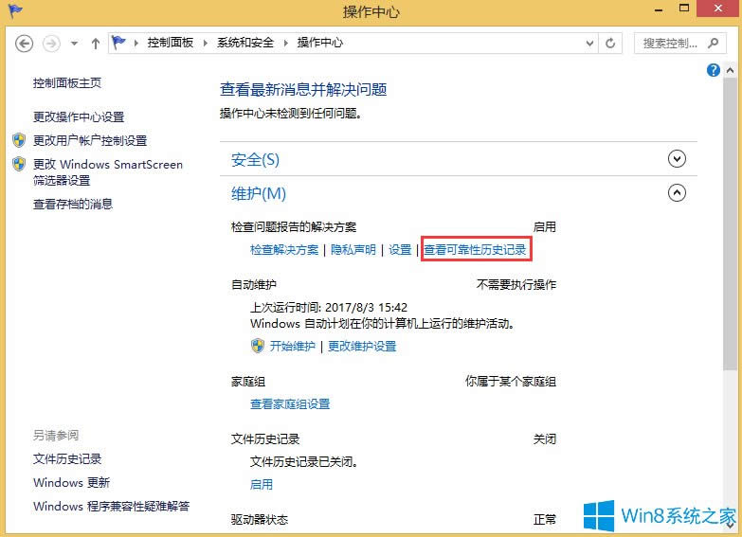
Task: Open the blue help question icon
Action: tap(714, 71)
